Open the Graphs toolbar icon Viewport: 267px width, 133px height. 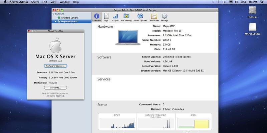point(115,17)
